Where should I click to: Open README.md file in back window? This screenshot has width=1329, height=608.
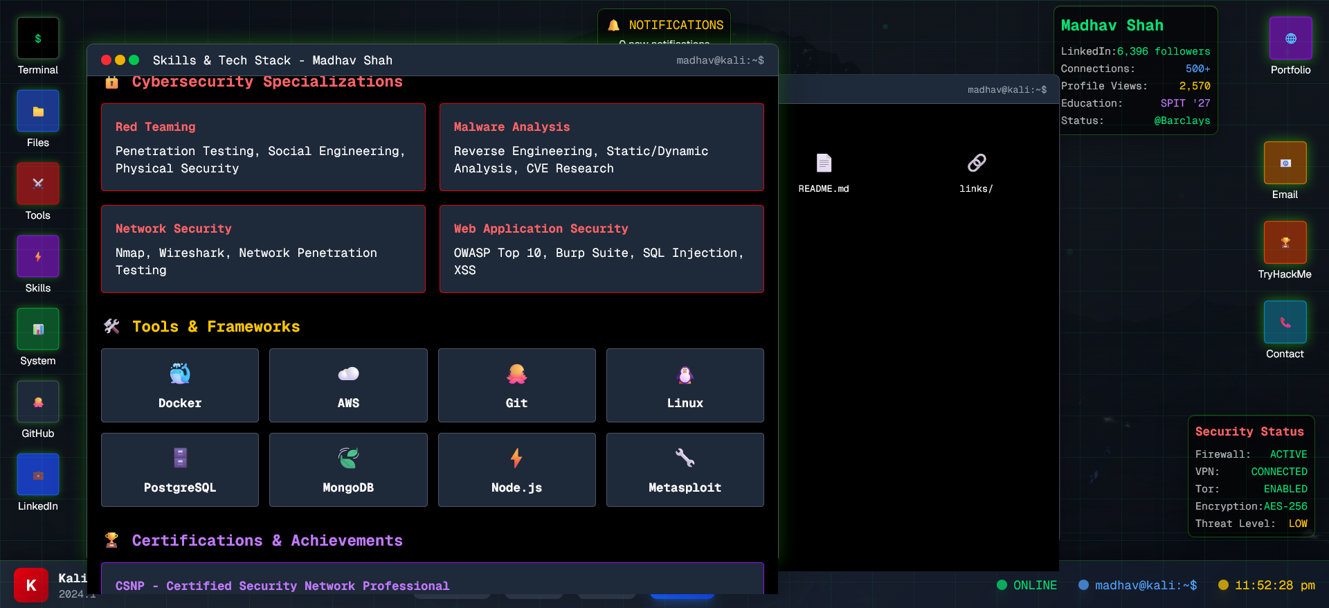pos(824,173)
